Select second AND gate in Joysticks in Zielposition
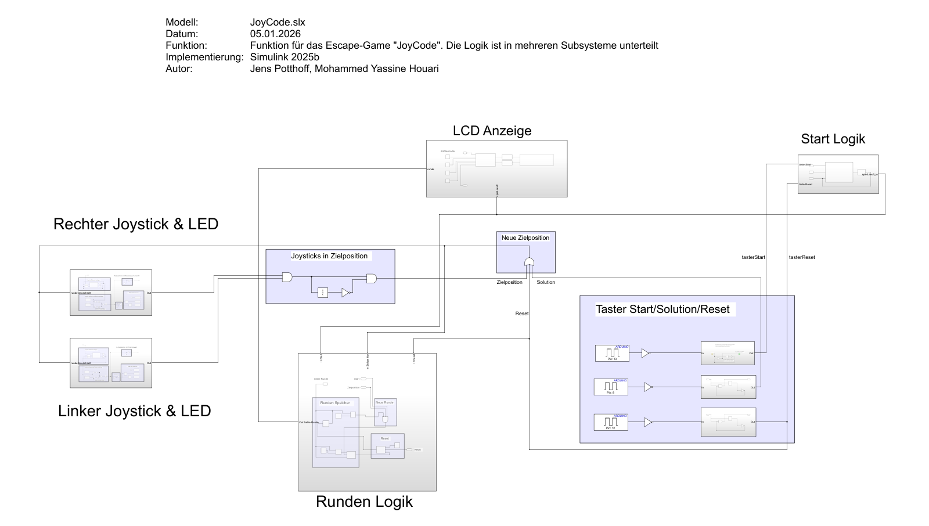The width and height of the screenshot is (929, 526). click(x=371, y=279)
